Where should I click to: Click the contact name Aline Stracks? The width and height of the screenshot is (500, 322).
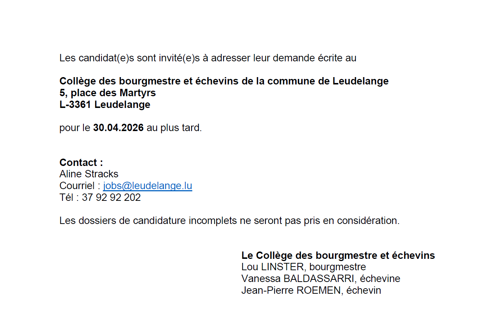tap(89, 174)
